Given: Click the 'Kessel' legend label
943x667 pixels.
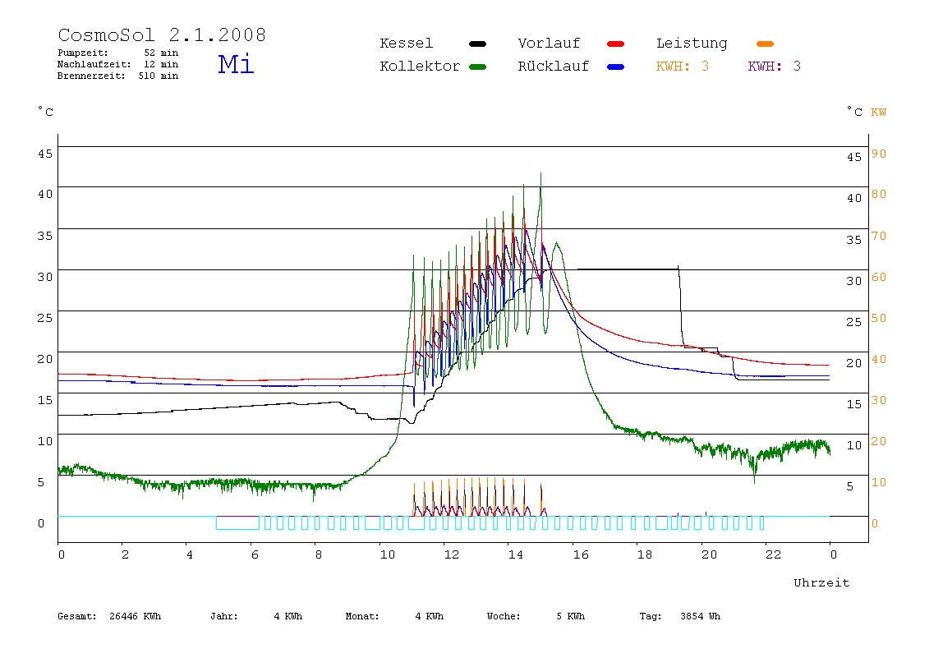Looking at the screenshot, I should (406, 44).
